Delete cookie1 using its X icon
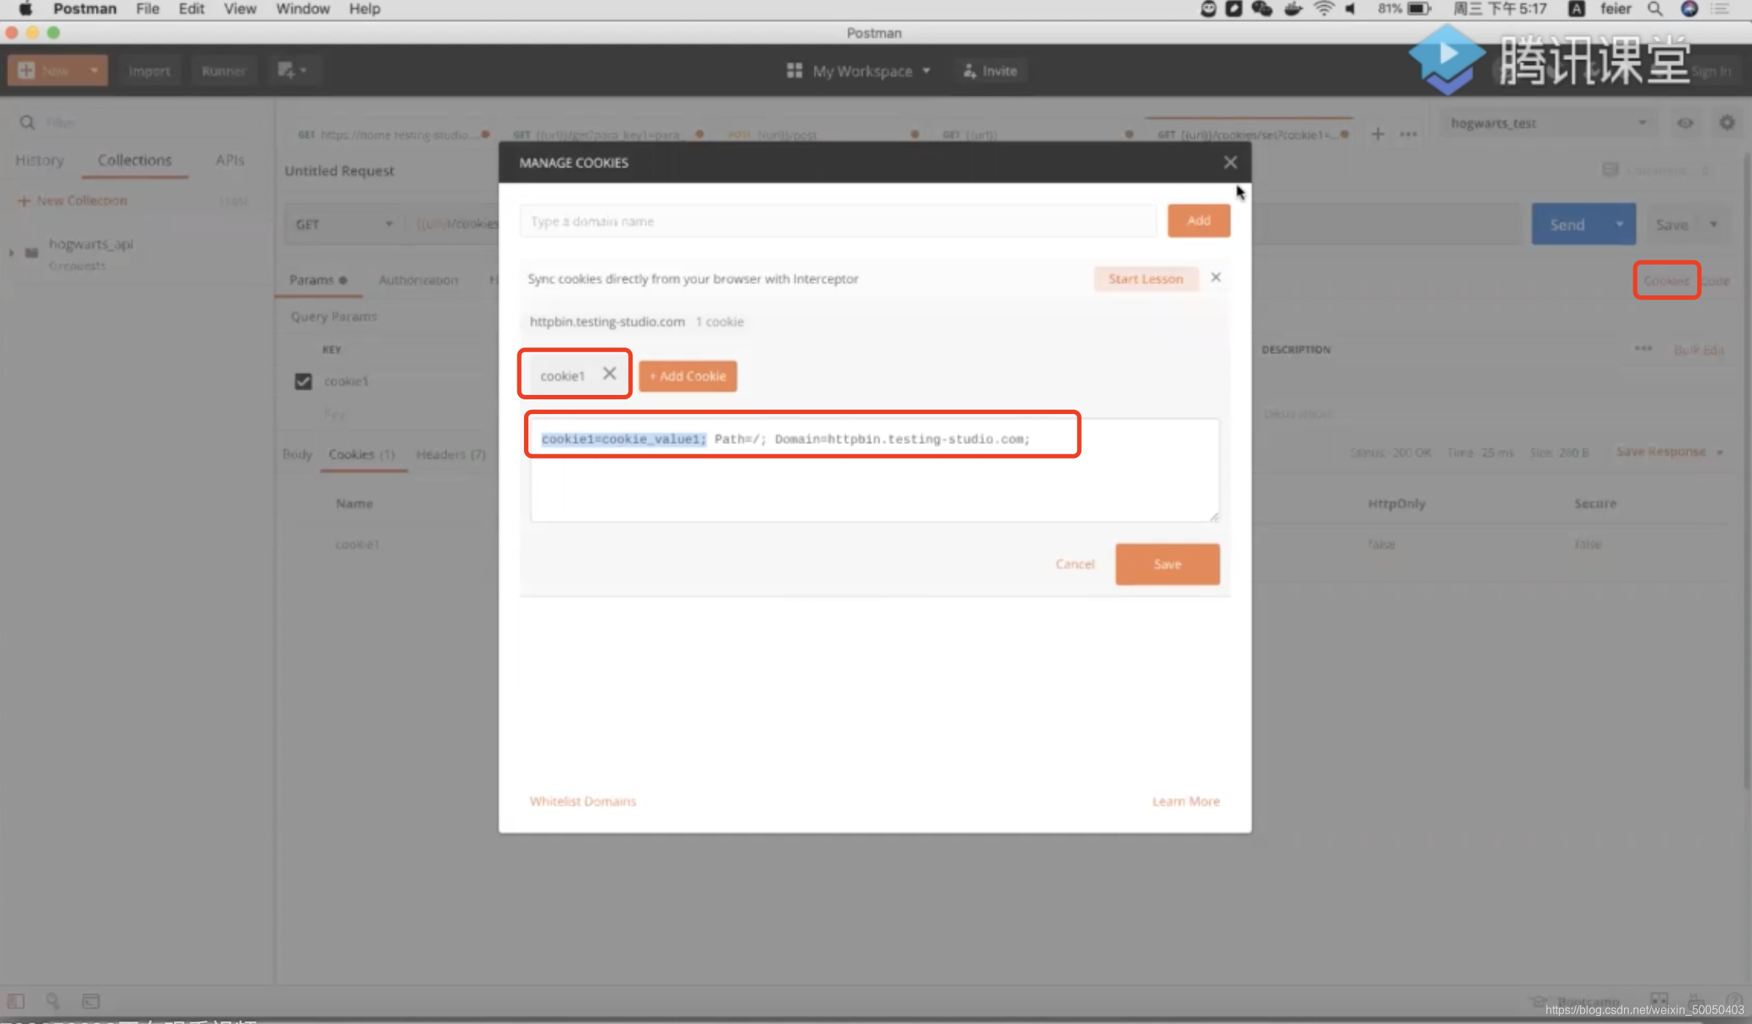This screenshot has height=1024, width=1752. [x=609, y=374]
